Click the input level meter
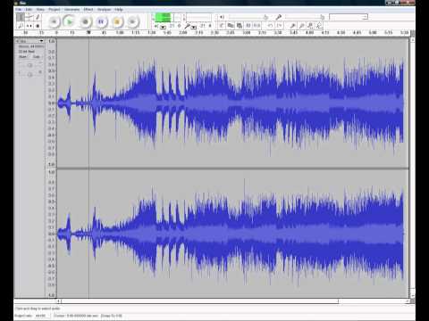 (198, 18)
